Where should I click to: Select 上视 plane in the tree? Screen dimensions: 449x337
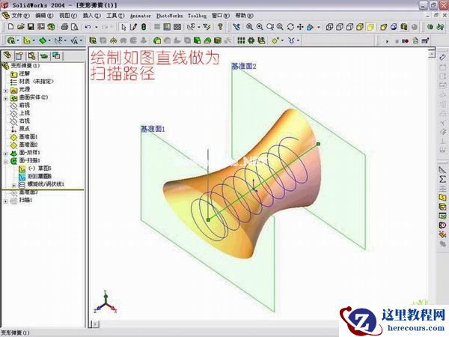click(25, 113)
